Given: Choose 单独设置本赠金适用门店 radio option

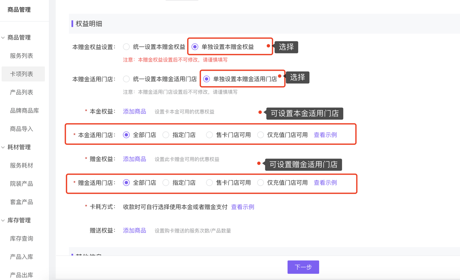Looking at the screenshot, I should [x=206, y=79].
